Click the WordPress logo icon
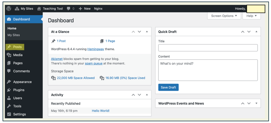271x123 pixels. tap(9, 8)
